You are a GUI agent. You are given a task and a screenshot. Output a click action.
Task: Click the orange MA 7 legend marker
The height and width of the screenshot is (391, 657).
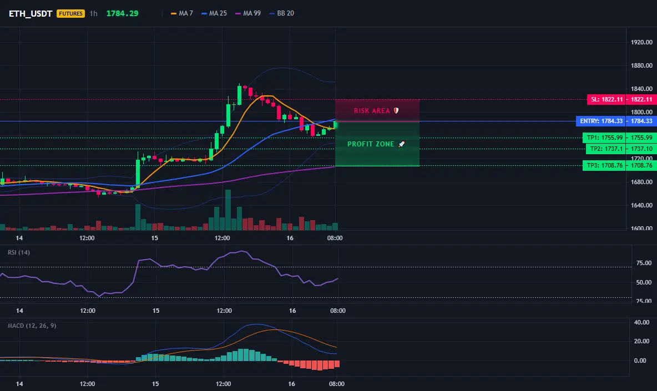(174, 13)
